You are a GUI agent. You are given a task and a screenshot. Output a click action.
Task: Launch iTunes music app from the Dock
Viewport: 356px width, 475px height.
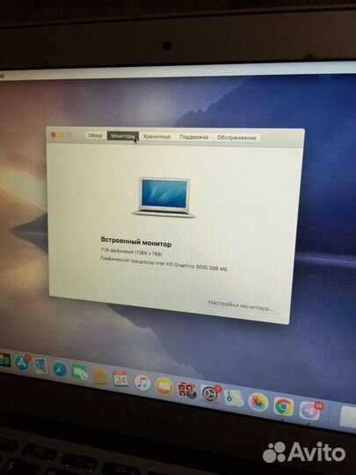pos(142,383)
